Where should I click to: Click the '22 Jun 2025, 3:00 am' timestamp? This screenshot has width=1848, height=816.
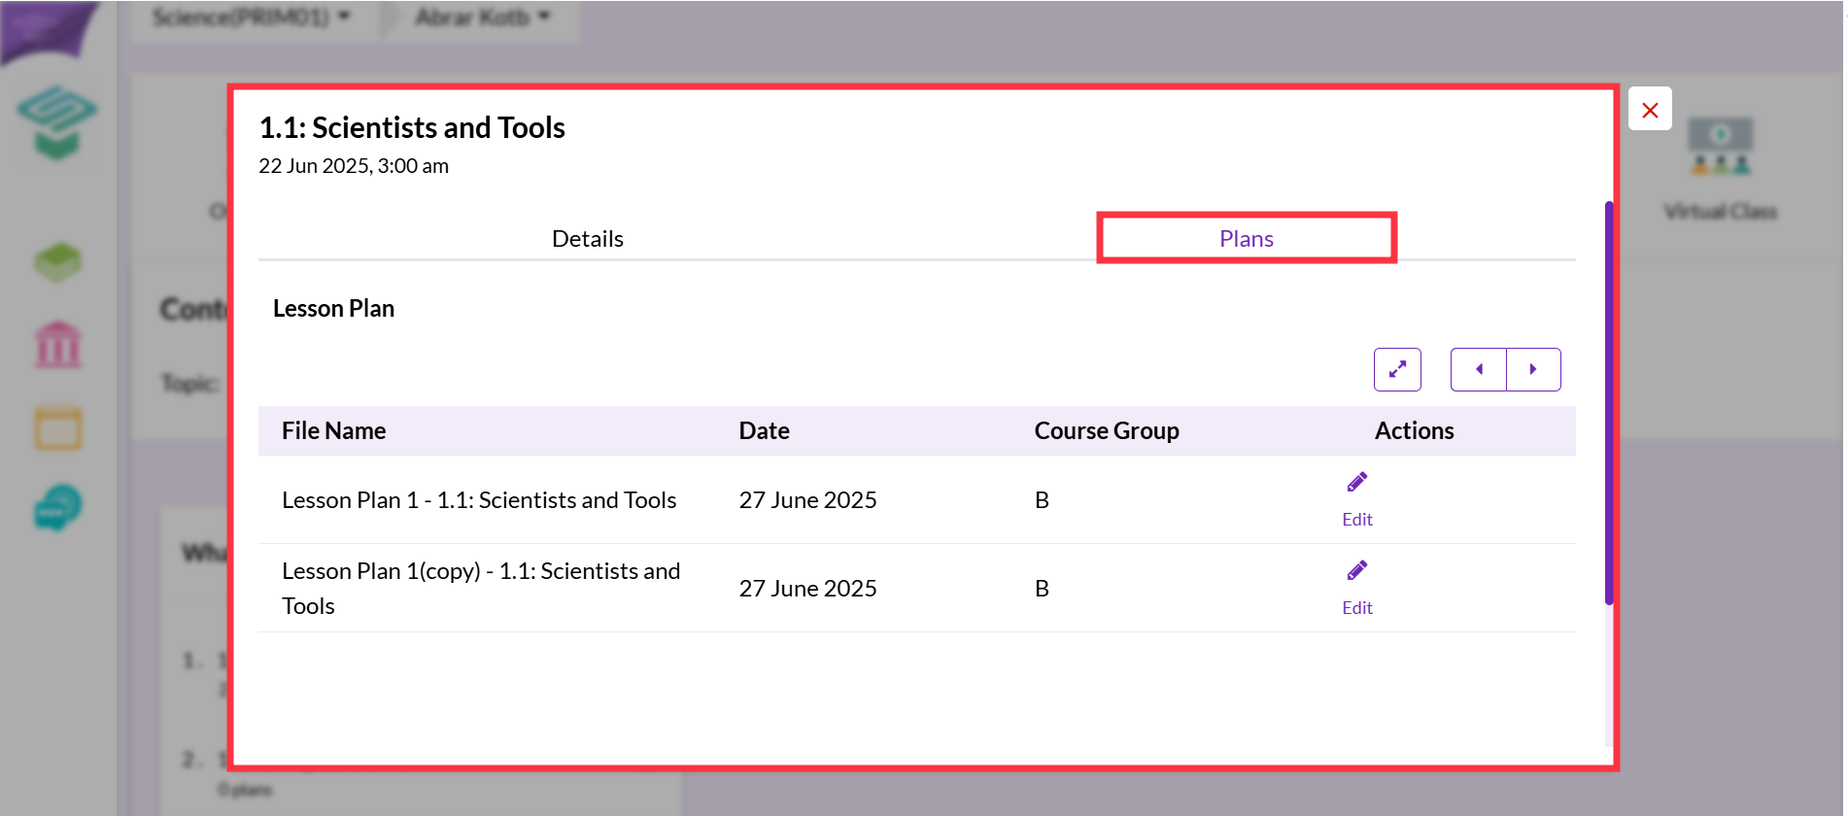[x=354, y=166]
